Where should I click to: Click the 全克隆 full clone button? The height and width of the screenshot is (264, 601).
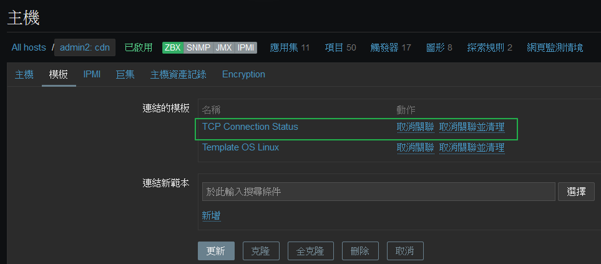(310, 251)
